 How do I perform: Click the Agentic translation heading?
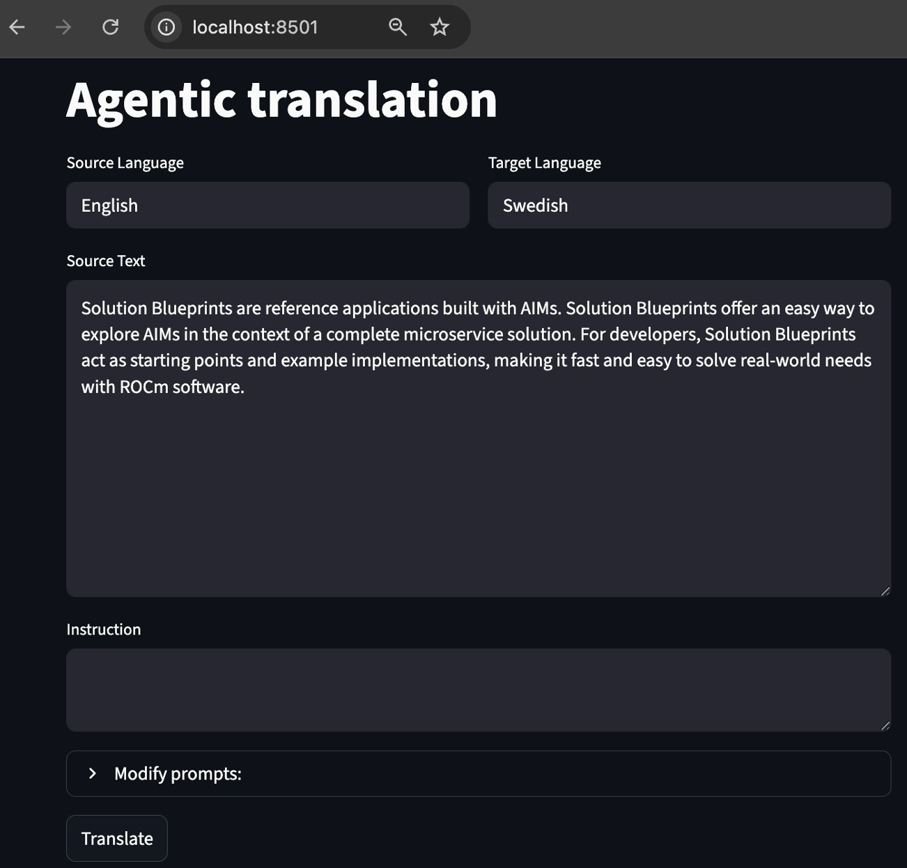click(x=281, y=100)
